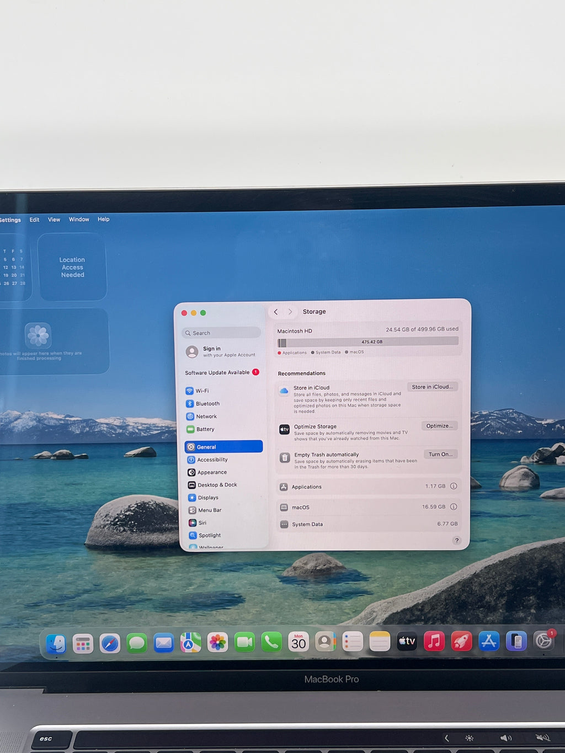Open FaceTime from the Dock
This screenshot has width=565, height=753.
244,642
